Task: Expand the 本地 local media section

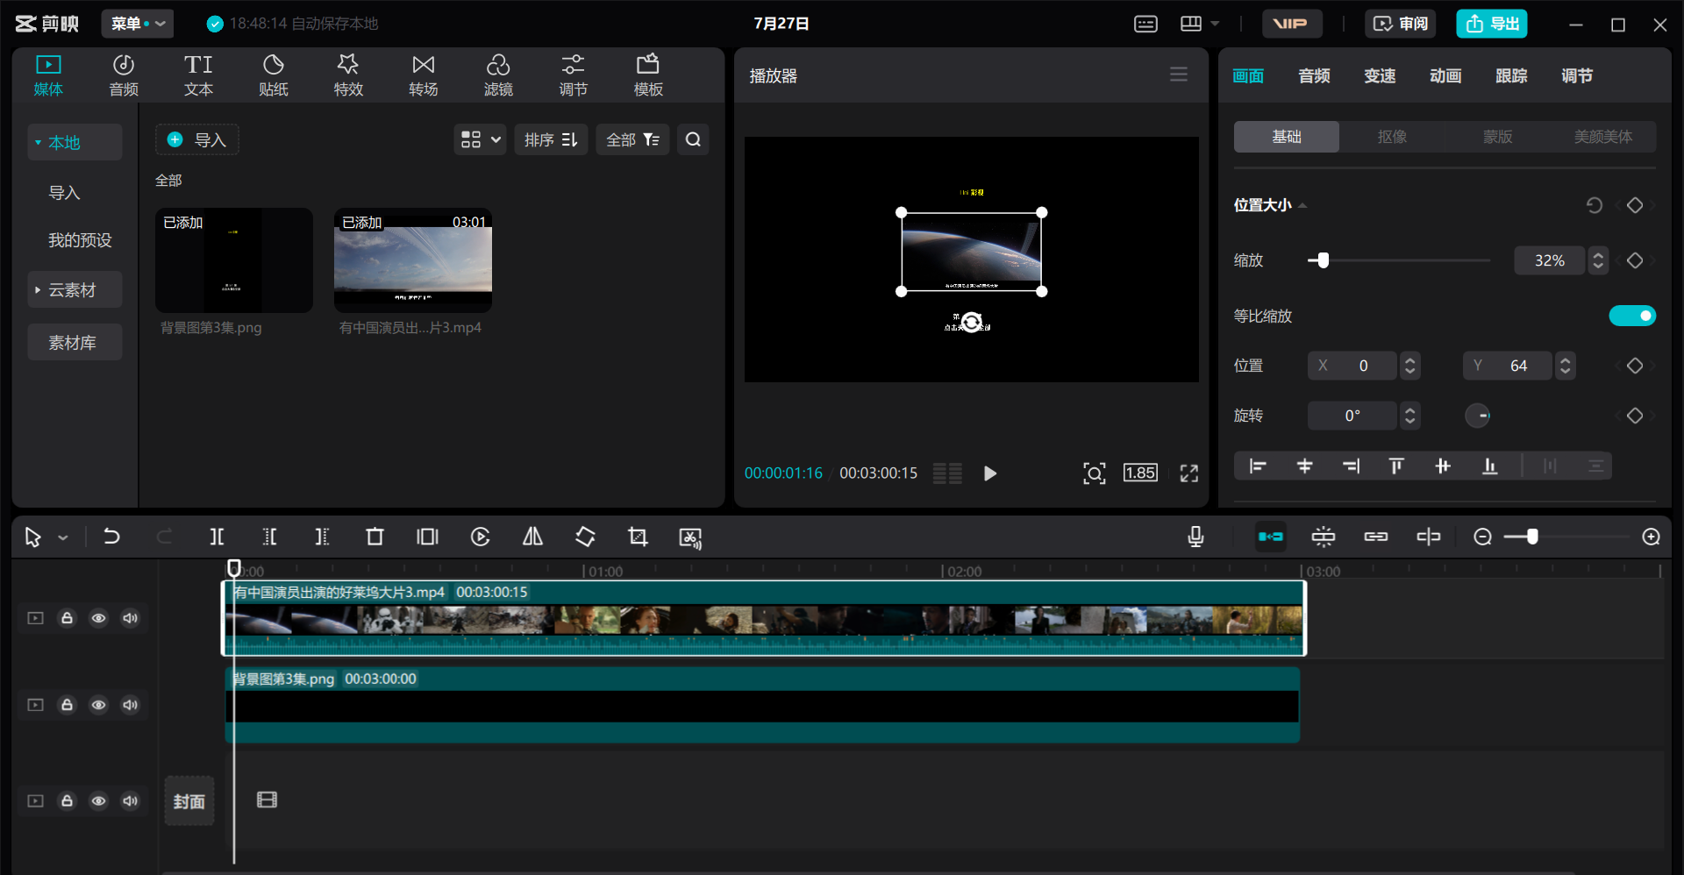Action: 75,142
